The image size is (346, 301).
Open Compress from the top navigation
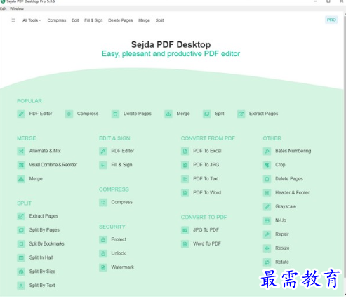[x=57, y=20]
